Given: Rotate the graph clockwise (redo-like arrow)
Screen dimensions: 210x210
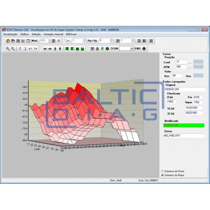Looking at the screenshot, I should tap(35, 49).
